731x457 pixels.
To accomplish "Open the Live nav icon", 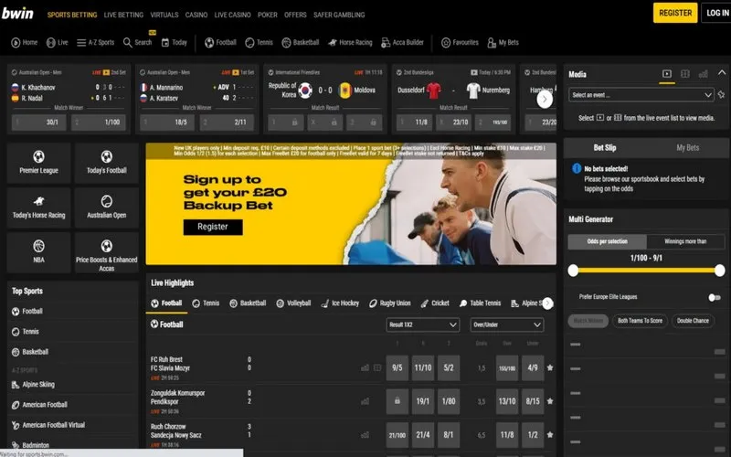I will (51, 42).
